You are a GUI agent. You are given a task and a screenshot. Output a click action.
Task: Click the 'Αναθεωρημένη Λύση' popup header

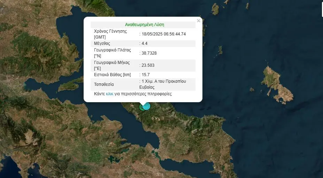(144, 25)
